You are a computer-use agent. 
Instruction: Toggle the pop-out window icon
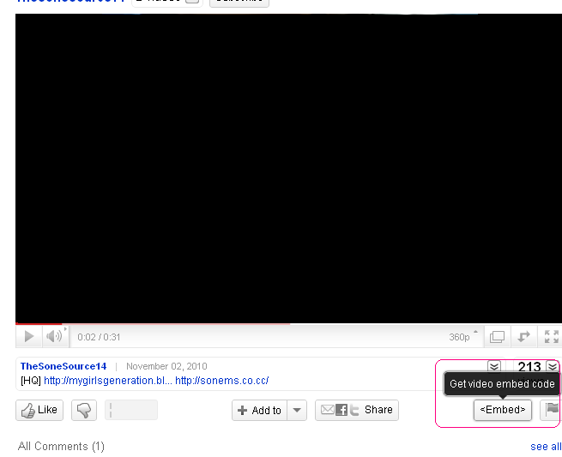(497, 337)
